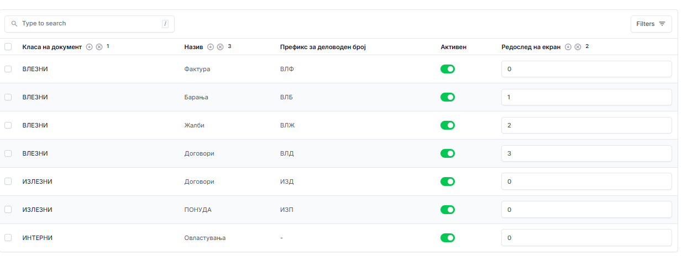The height and width of the screenshot is (256, 687).
Task: Focus the Type to search field
Action: (90, 24)
